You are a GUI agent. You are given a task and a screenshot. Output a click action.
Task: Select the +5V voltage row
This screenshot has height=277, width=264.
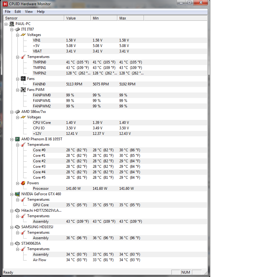pos(119,46)
